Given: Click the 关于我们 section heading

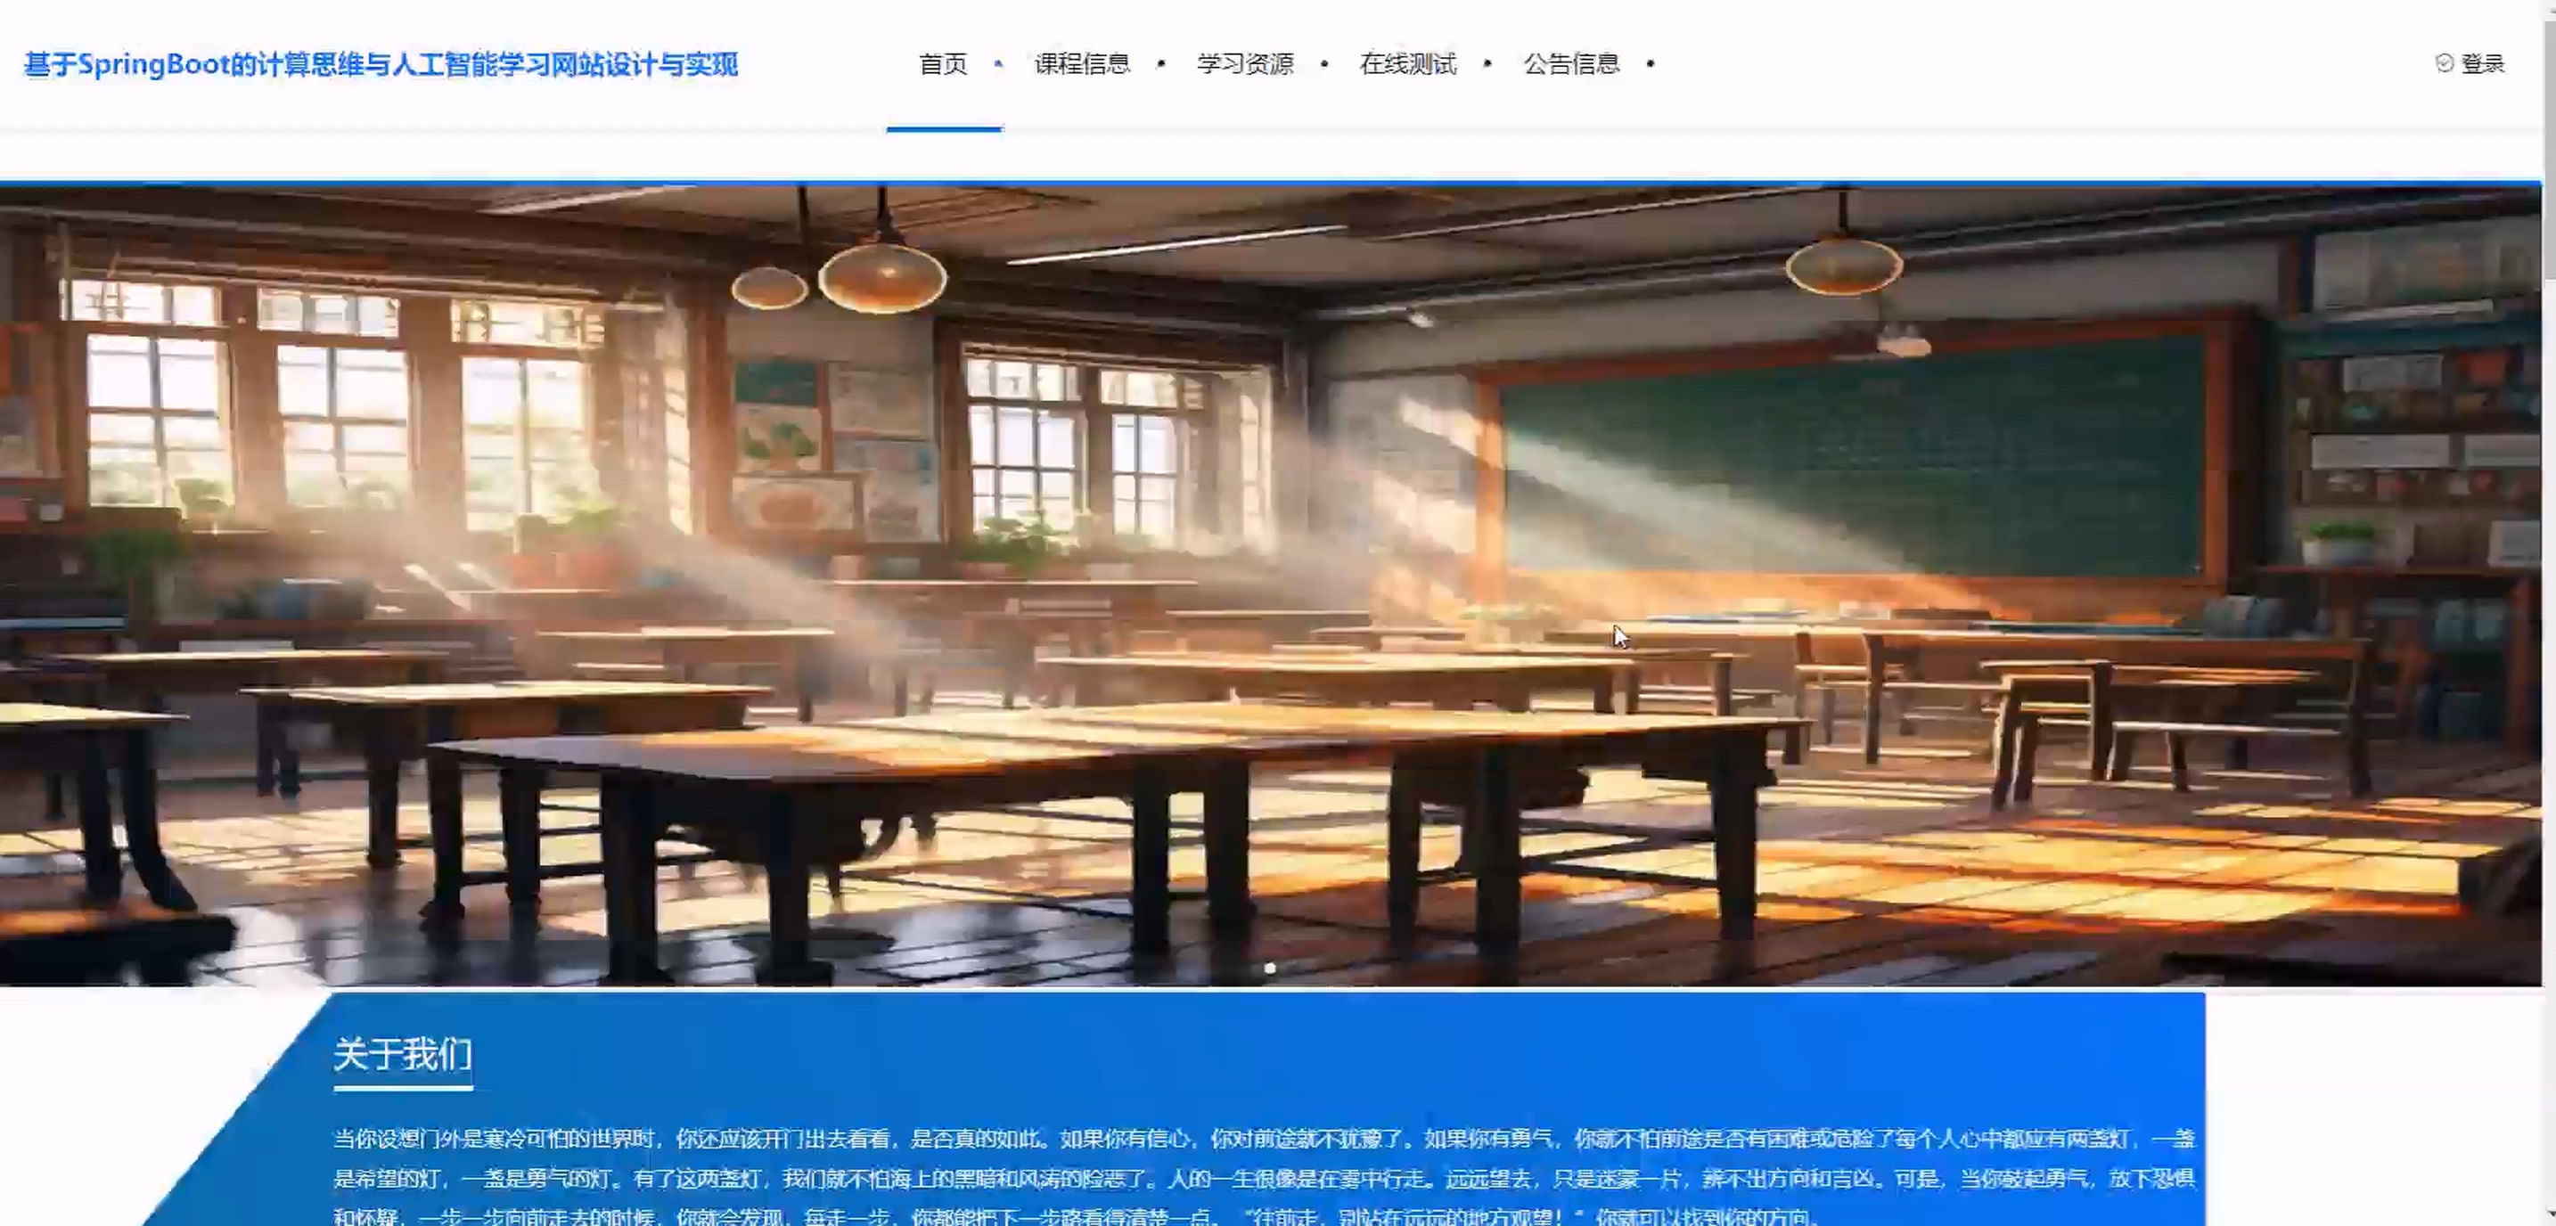Looking at the screenshot, I should pyautogui.click(x=403, y=1054).
